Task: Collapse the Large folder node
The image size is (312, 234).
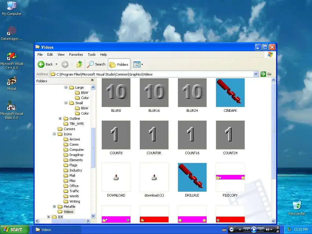Action: (66, 87)
